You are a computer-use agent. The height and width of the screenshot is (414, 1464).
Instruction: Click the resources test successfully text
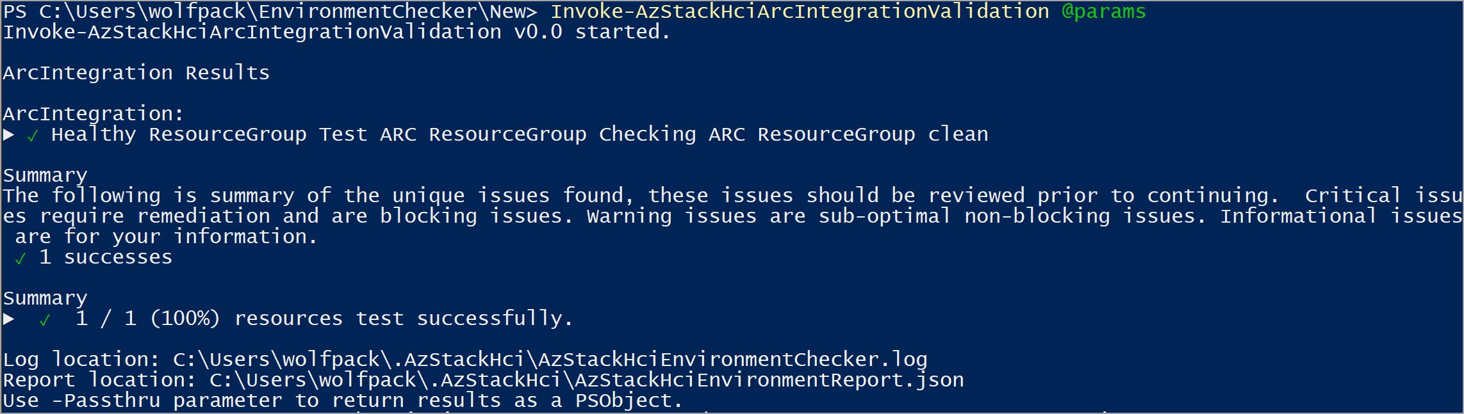point(404,319)
